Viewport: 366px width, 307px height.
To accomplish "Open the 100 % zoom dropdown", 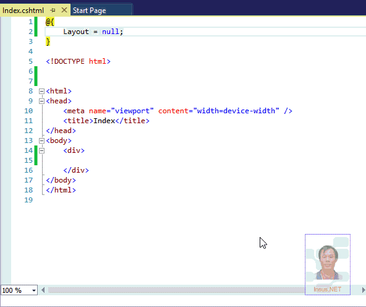I will pyautogui.click(x=34, y=290).
